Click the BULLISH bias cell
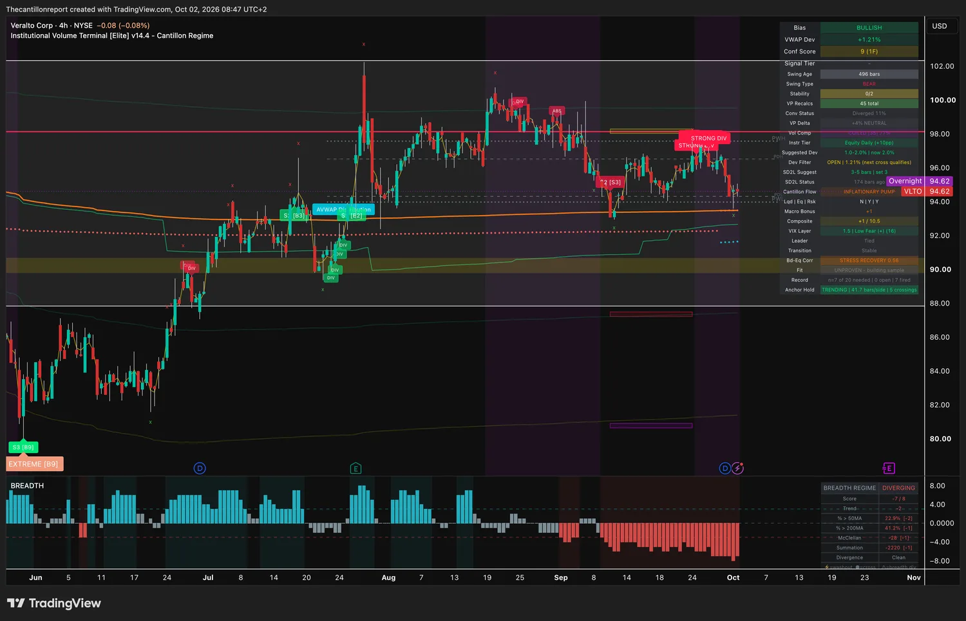This screenshot has width=966, height=621. tap(869, 28)
